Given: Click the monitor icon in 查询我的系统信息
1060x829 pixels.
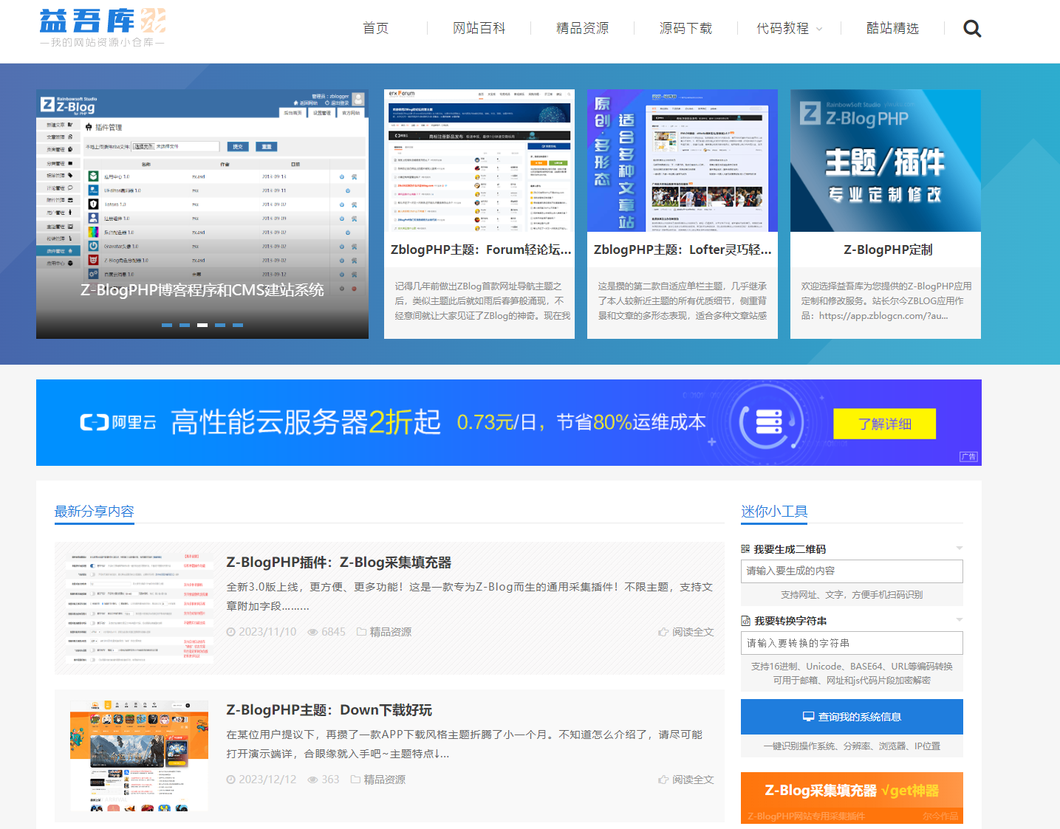Looking at the screenshot, I should tap(808, 717).
